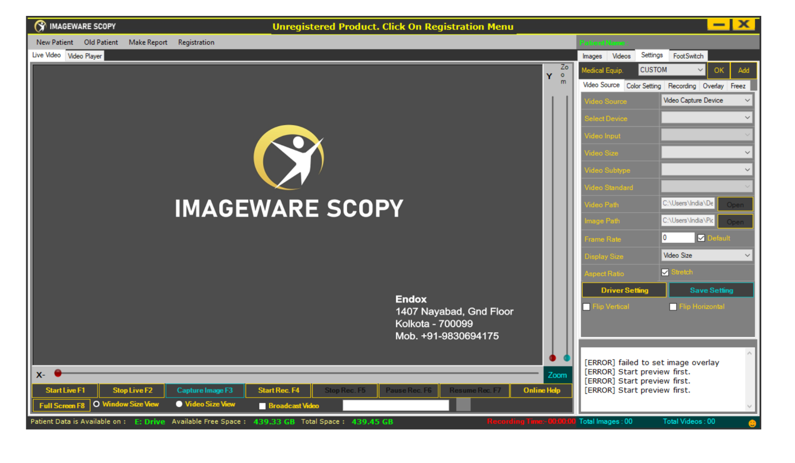Click the gray button beside broadcast field
This screenshot has height=463, width=795.
(463, 405)
